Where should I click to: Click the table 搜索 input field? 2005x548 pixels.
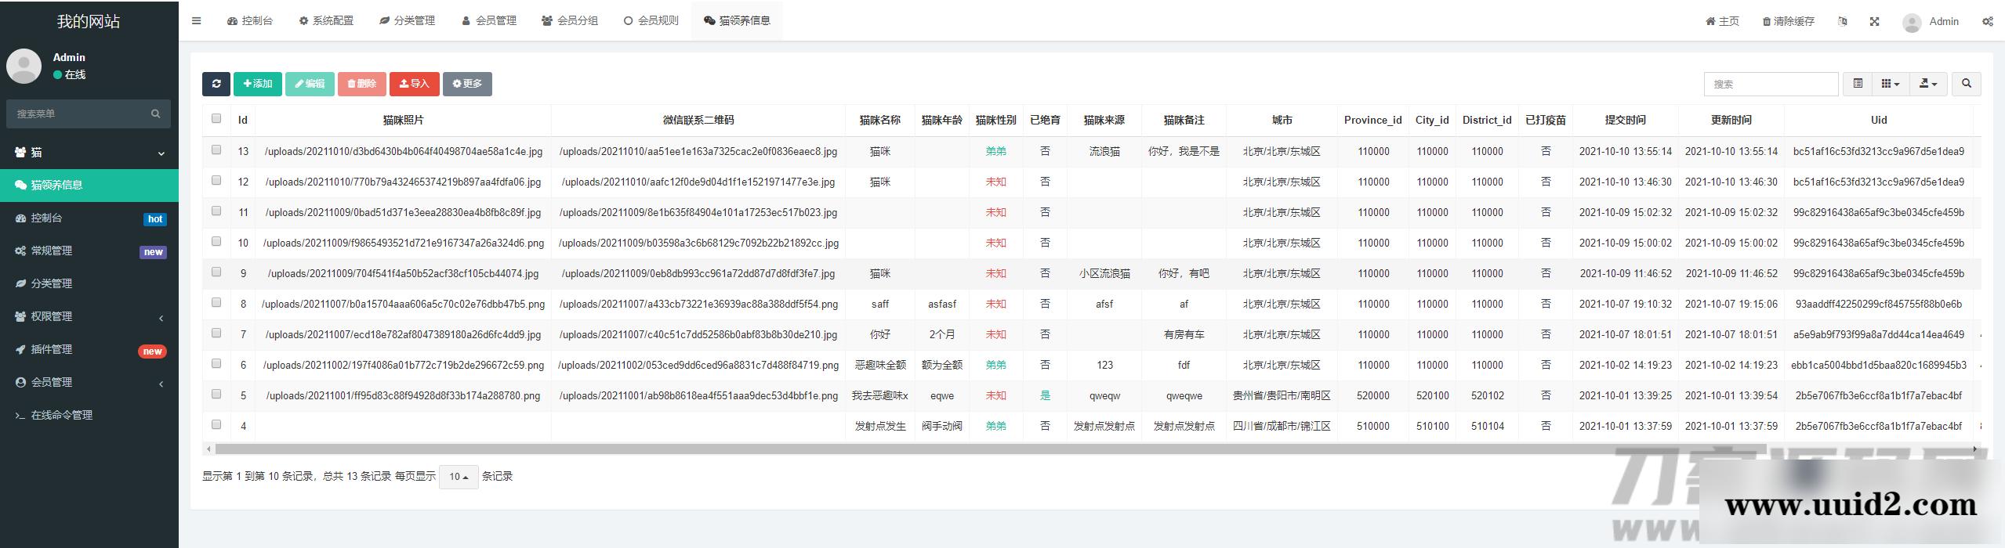click(1770, 84)
